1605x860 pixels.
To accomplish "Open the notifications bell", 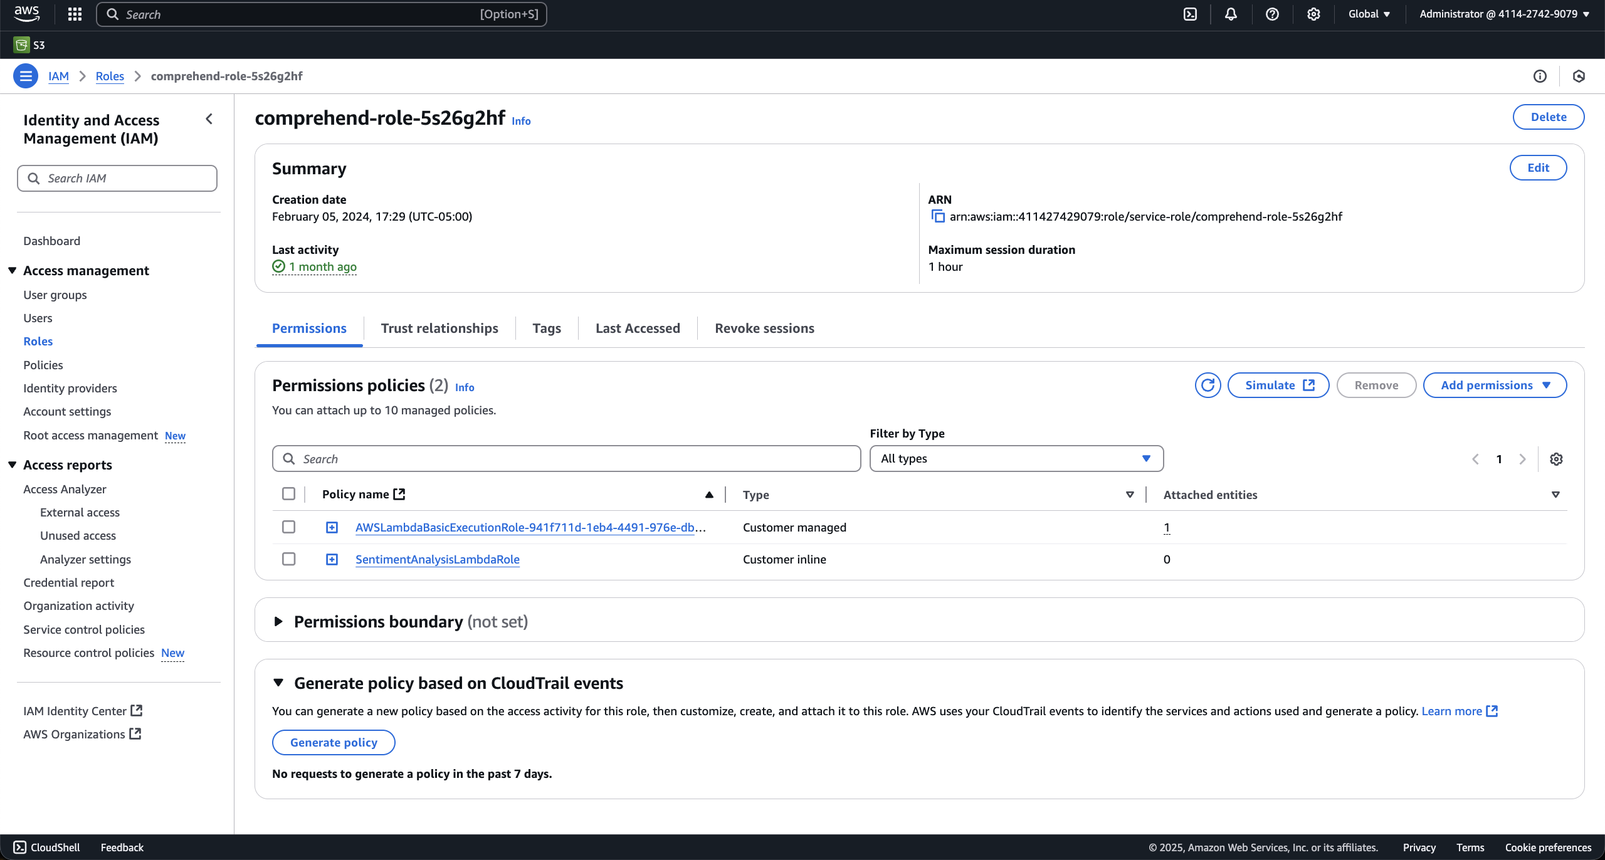I will tap(1231, 14).
